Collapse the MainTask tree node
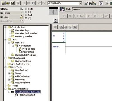Screen dimensions: 118x102 click(9, 43)
